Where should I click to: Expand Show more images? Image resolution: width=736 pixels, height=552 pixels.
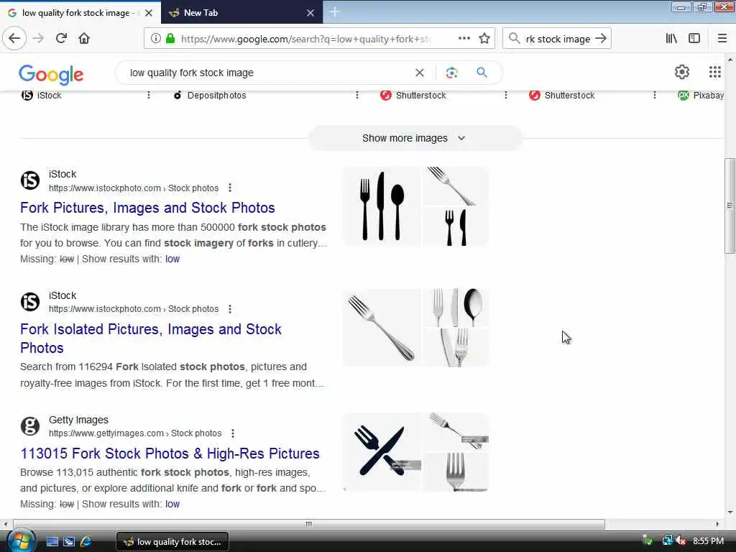415,138
